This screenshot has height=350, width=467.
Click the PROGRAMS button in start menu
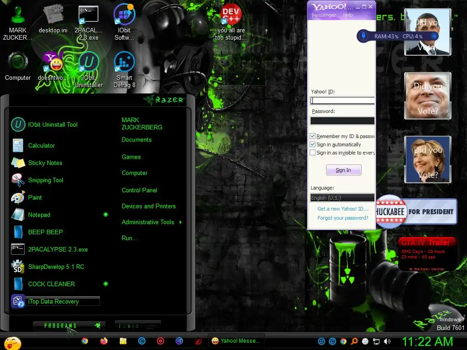tap(68, 325)
